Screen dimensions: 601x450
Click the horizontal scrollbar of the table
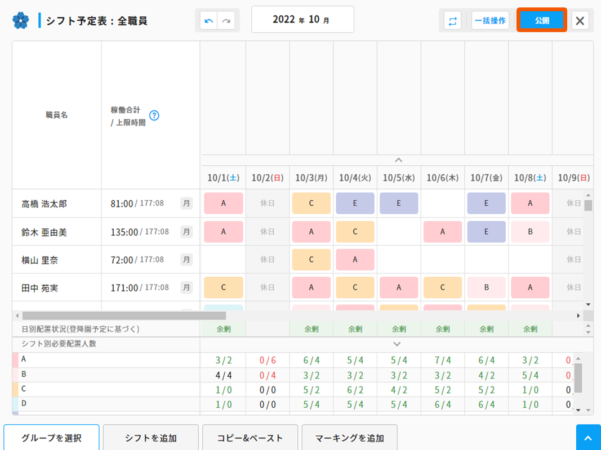point(124,316)
